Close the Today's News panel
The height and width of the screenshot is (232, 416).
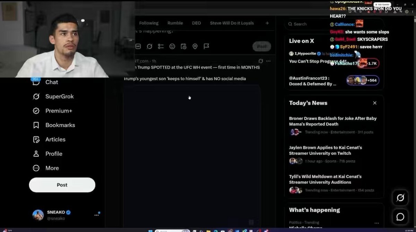click(375, 103)
